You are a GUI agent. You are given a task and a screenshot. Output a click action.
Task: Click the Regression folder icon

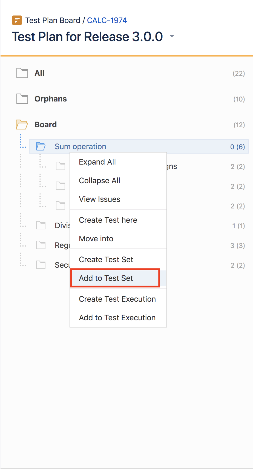[x=41, y=245]
